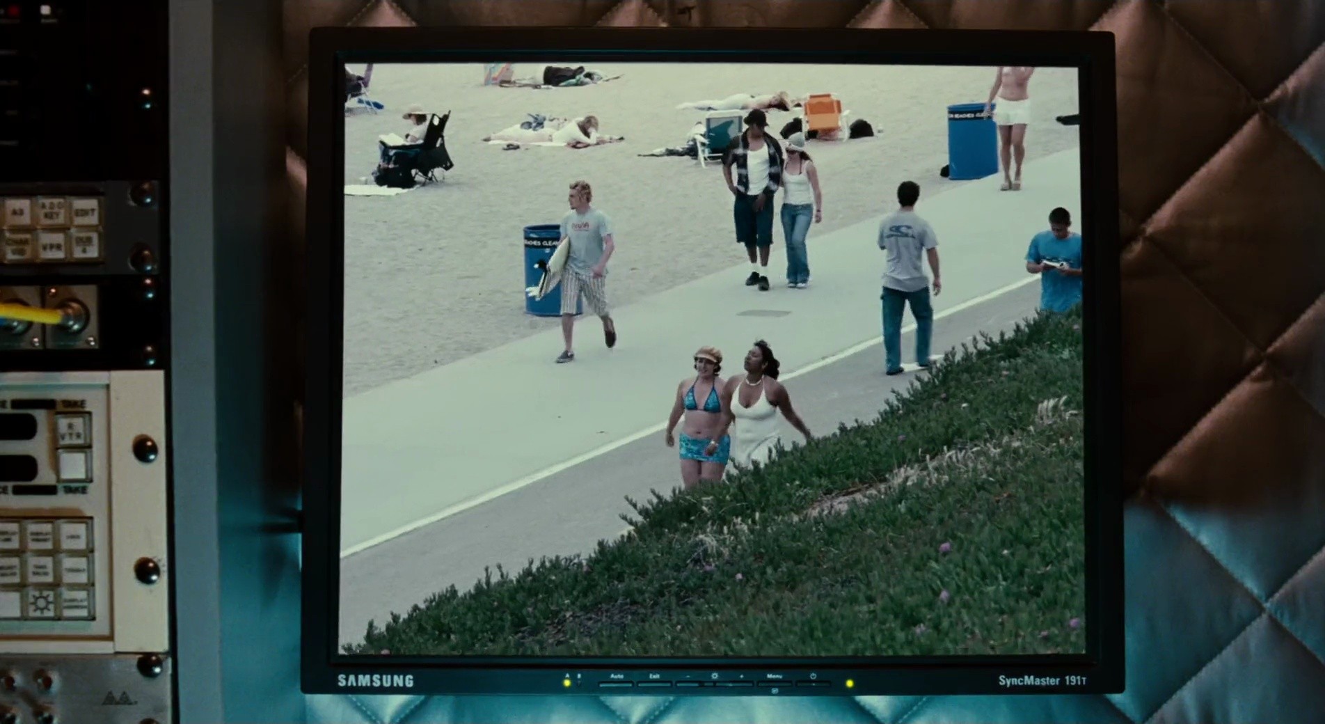Screen dimensions: 1325x724
Task: Select the EDIT key on the panel
Action: pos(84,210)
